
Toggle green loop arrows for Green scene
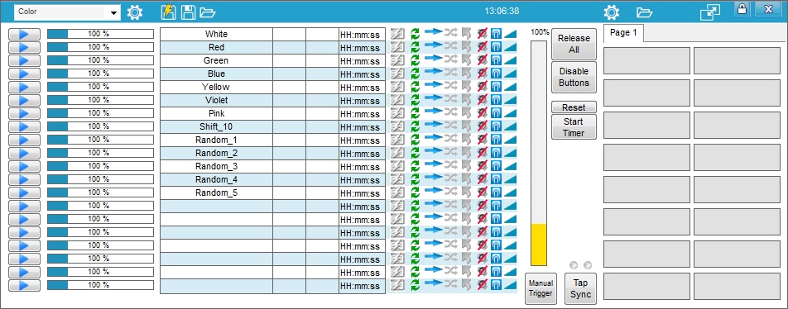pyautogui.click(x=416, y=60)
